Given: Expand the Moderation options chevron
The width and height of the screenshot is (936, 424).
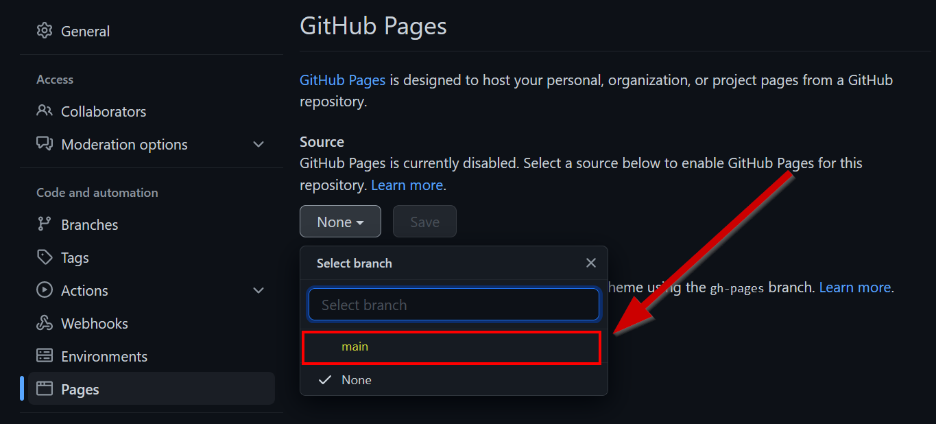Looking at the screenshot, I should pos(259,144).
